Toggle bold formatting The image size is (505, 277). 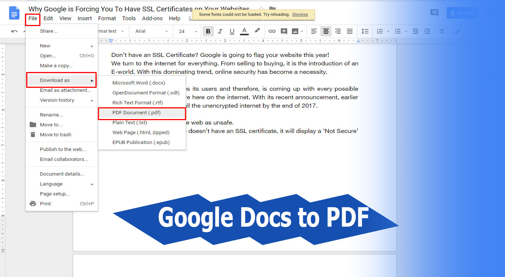[208, 31]
